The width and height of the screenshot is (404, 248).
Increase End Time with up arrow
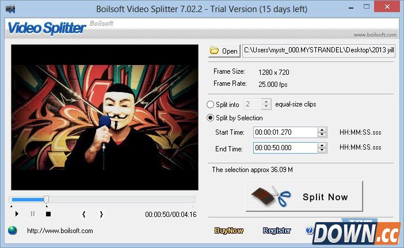coord(322,145)
